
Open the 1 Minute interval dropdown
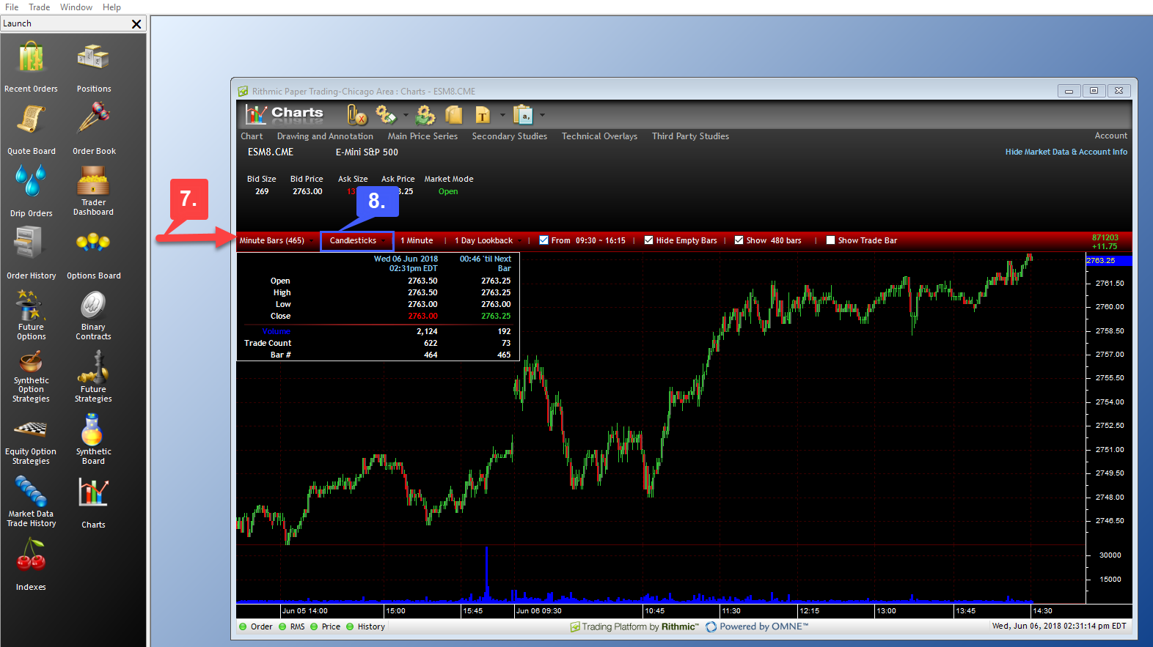(417, 240)
